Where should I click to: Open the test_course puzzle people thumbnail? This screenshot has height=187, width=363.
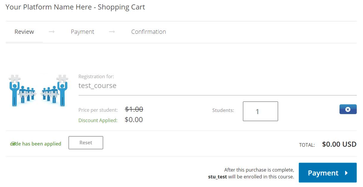(x=39, y=90)
